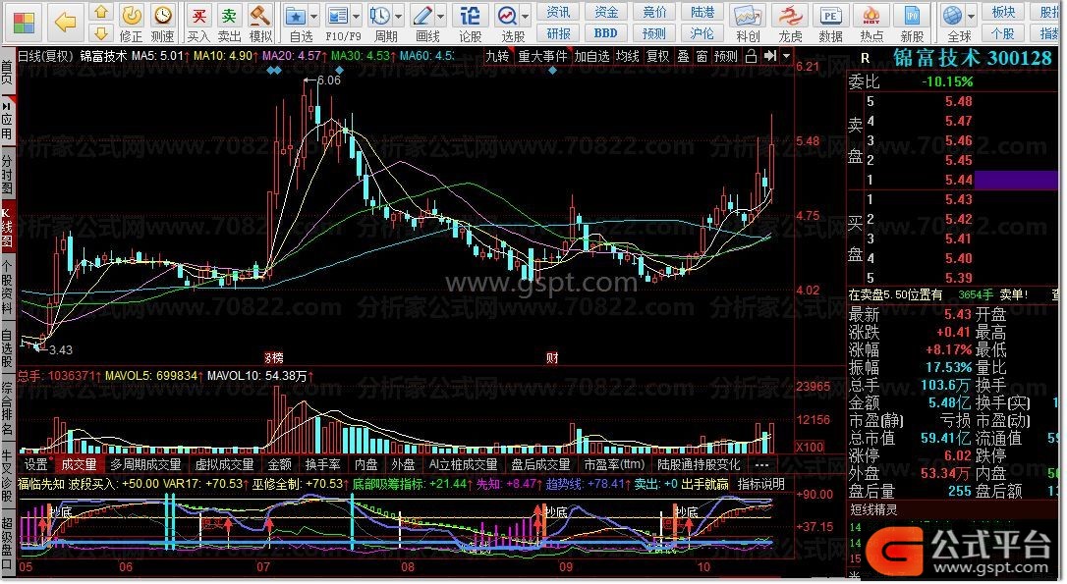Toggle 复权 price adjustment

coord(657,56)
